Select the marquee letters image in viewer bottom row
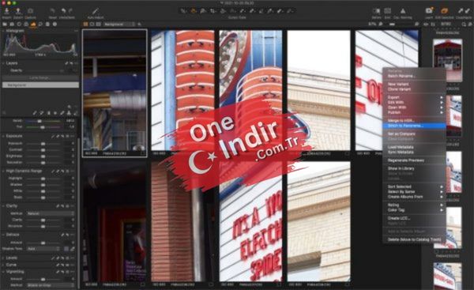 250,221
